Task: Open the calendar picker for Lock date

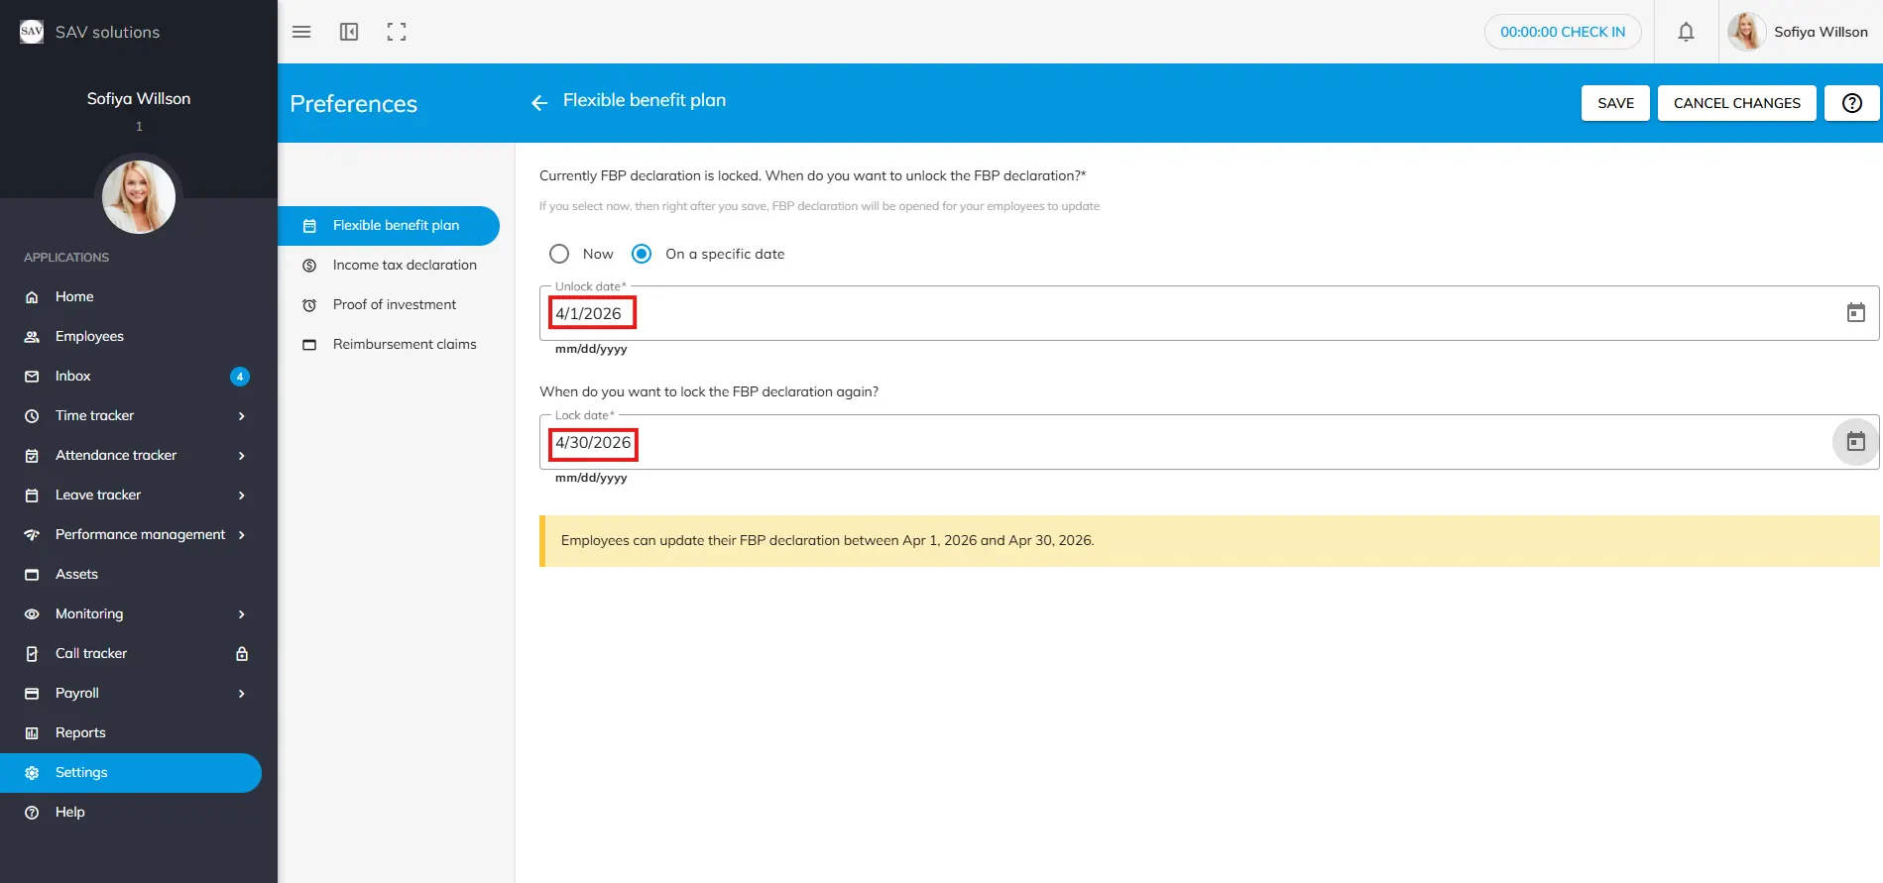Action: coord(1855,442)
